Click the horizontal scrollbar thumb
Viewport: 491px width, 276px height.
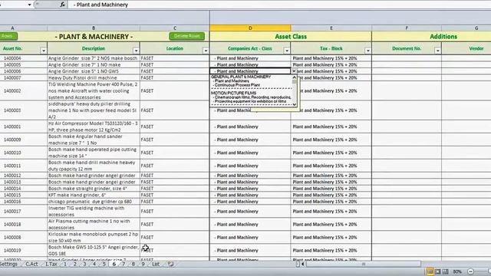(x=363, y=264)
